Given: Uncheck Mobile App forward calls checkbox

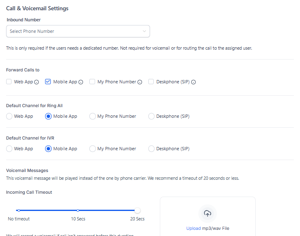Looking at the screenshot, I should click(x=48, y=82).
